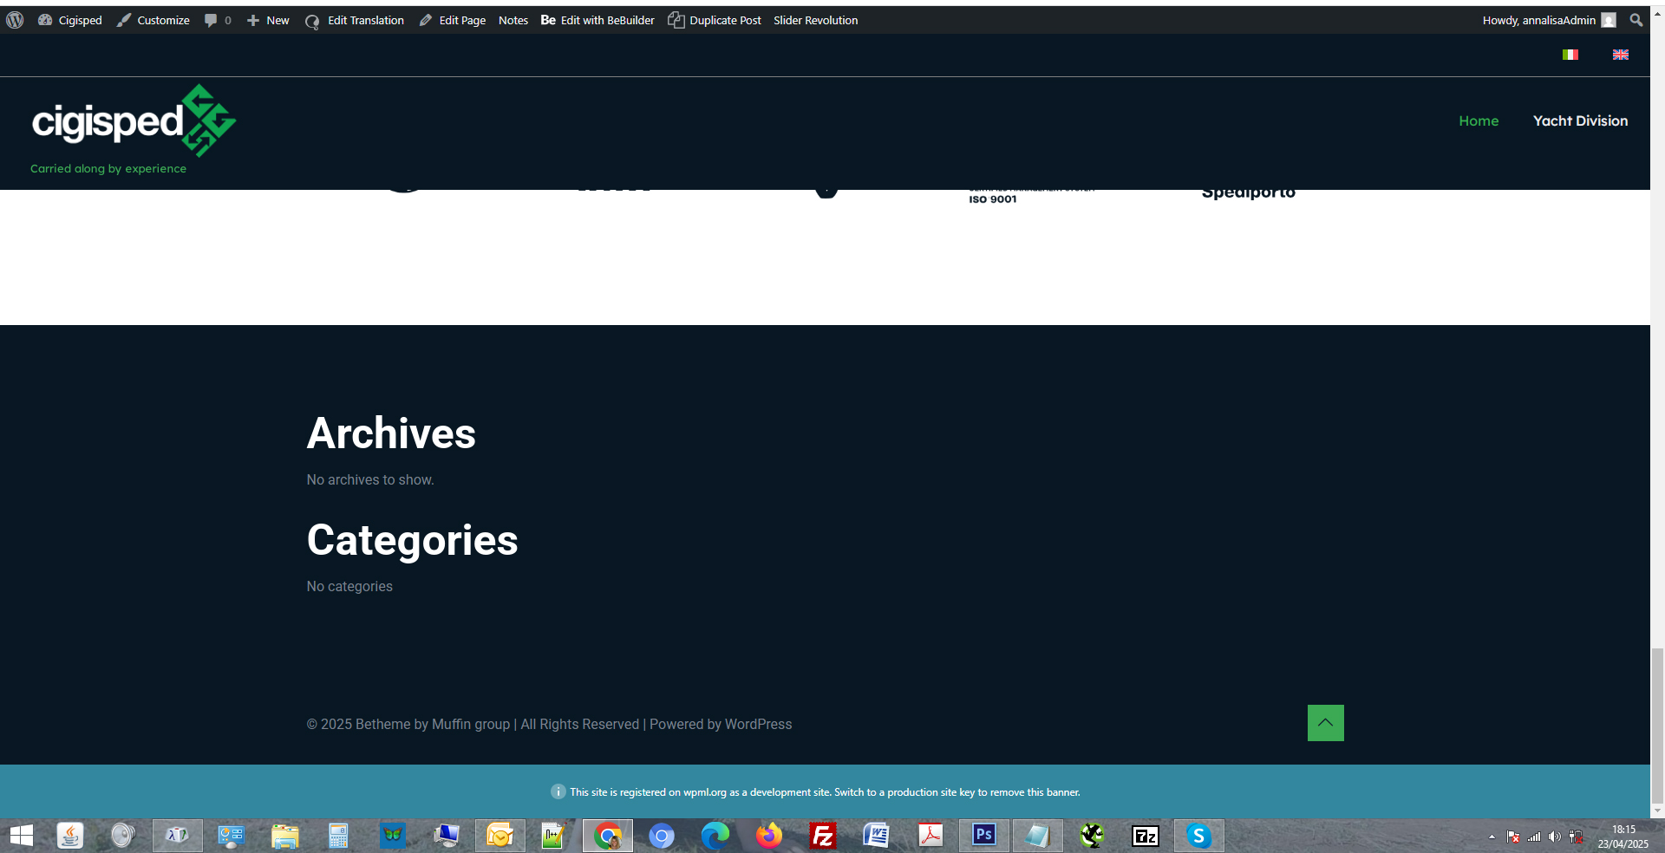Open the Cigisped site dashboard menu

coord(70,20)
